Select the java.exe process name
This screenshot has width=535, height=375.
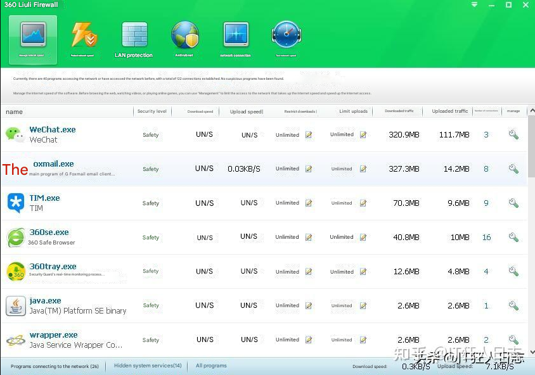click(46, 301)
